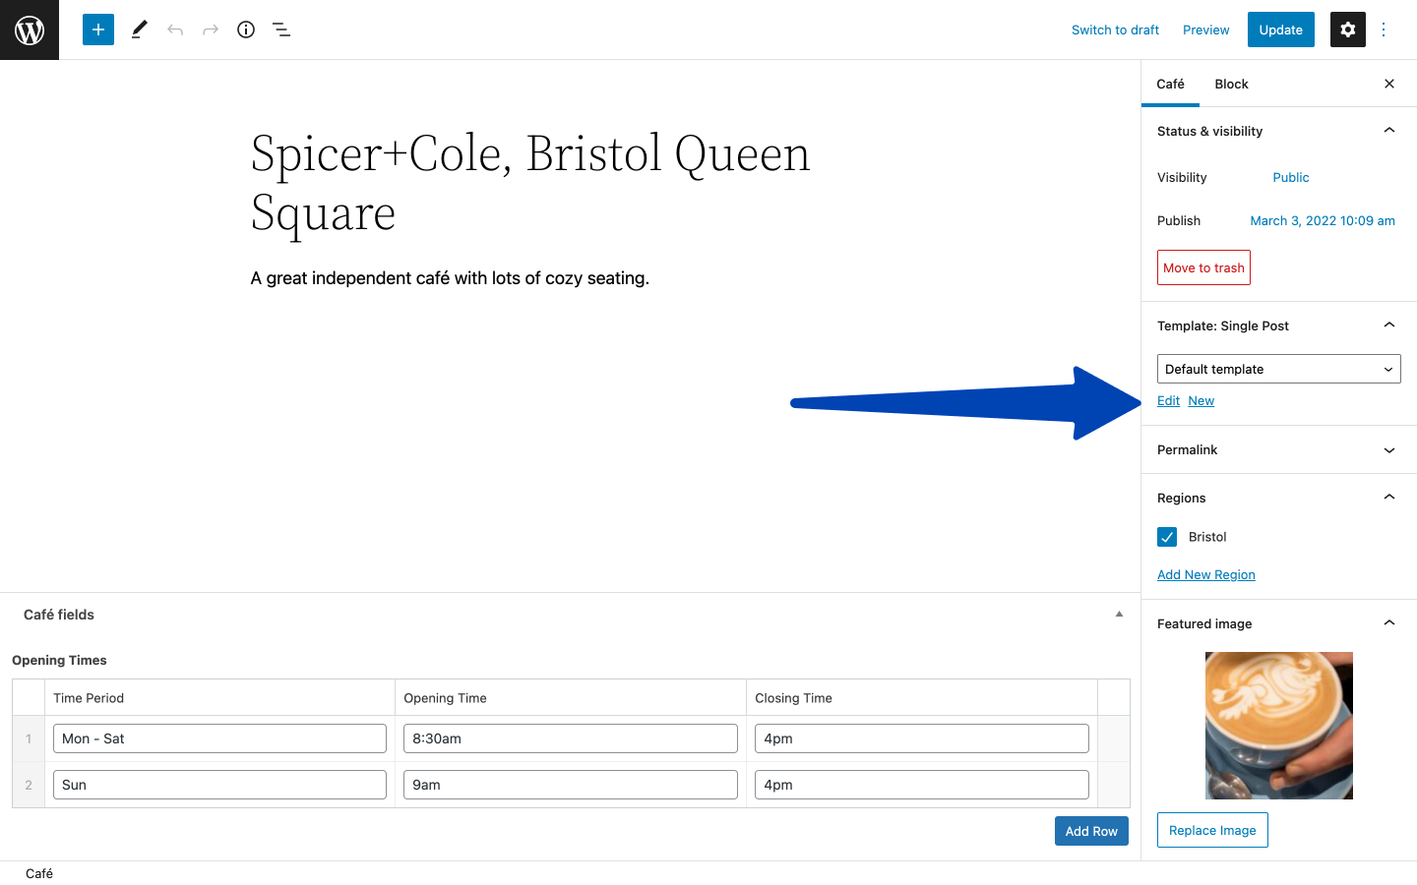Open the List View icon
The image size is (1417, 885).
tap(281, 29)
